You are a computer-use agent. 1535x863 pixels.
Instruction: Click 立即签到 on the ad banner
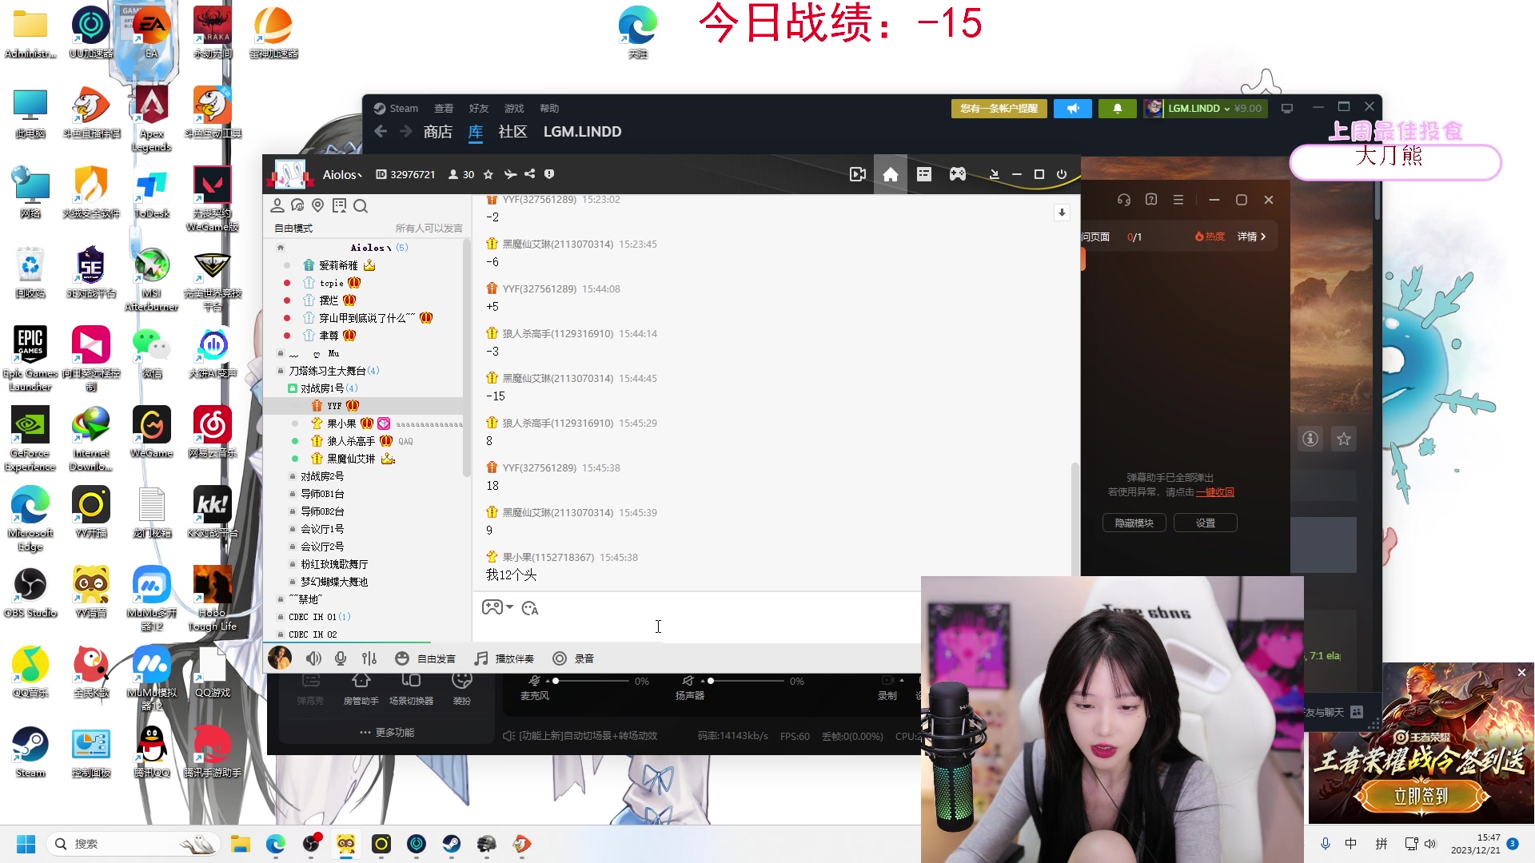(1421, 796)
